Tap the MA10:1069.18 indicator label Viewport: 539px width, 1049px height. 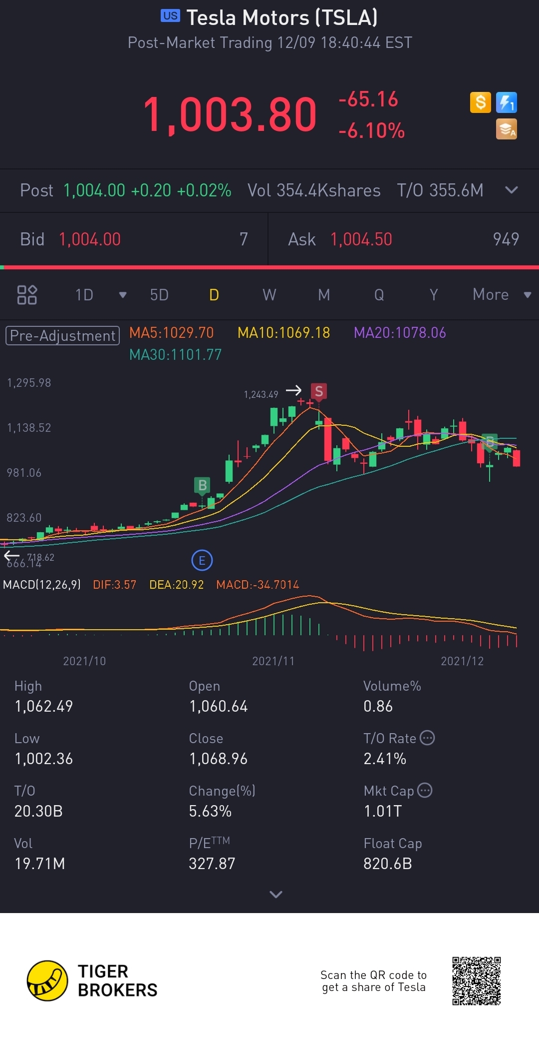tap(284, 333)
